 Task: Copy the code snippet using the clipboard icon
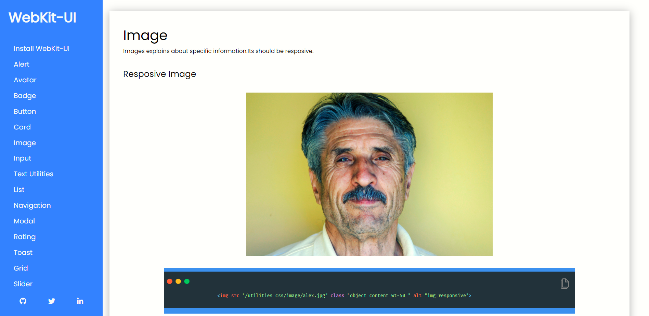[x=564, y=283]
